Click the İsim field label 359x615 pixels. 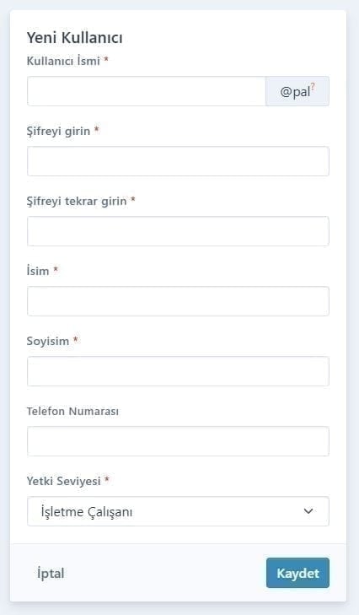pyautogui.click(x=38, y=271)
